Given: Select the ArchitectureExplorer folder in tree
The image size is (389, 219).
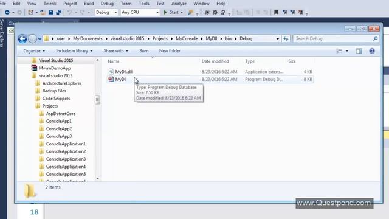Looking at the screenshot, I should (x=62, y=83).
